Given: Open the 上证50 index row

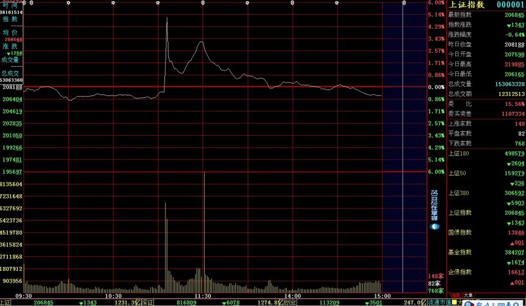Looking at the screenshot, I should coord(486,173).
